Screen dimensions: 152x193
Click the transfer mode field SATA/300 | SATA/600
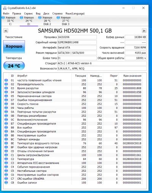[77, 53]
